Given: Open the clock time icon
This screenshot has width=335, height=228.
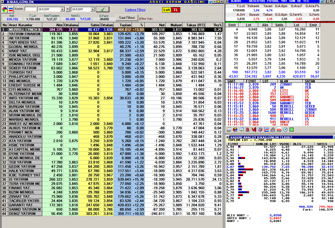Looking at the screenshot, I should click(x=285, y=130).
